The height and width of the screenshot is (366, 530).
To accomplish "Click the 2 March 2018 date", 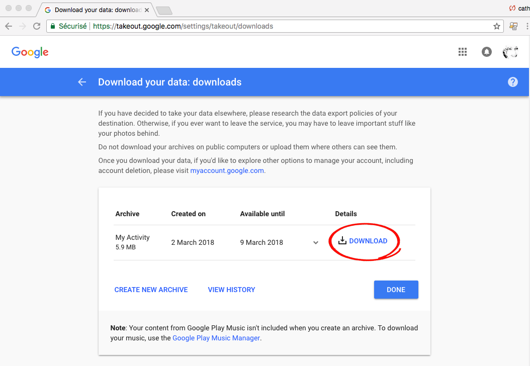I will pos(193,242).
